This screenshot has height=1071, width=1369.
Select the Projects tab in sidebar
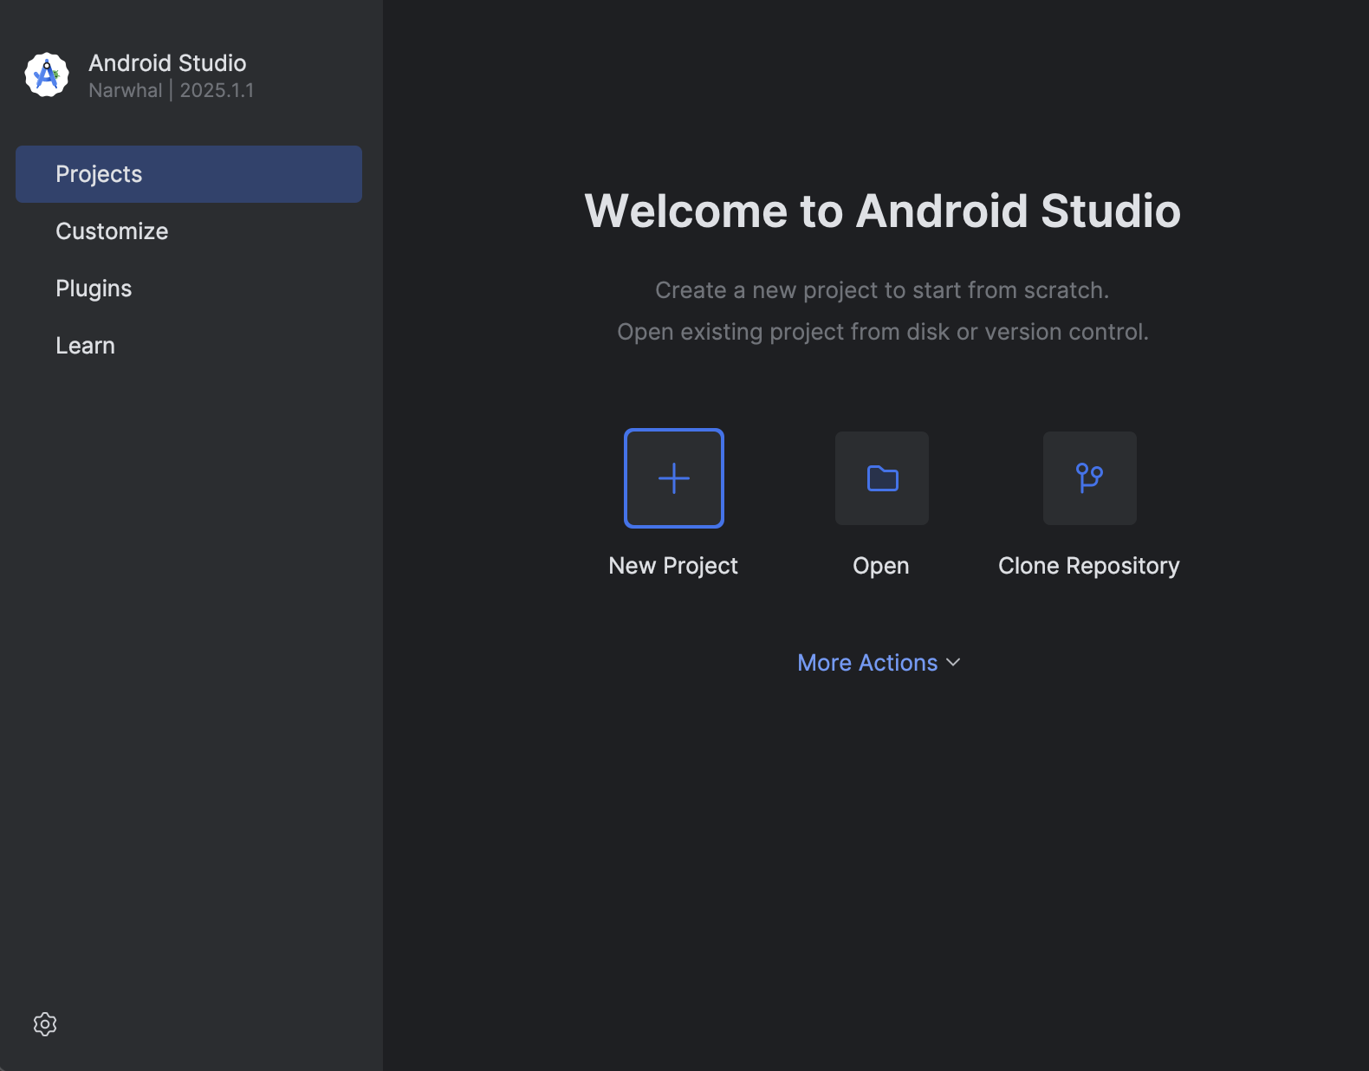(x=189, y=174)
